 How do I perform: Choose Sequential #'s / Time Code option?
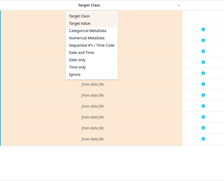pyautogui.click(x=92, y=45)
